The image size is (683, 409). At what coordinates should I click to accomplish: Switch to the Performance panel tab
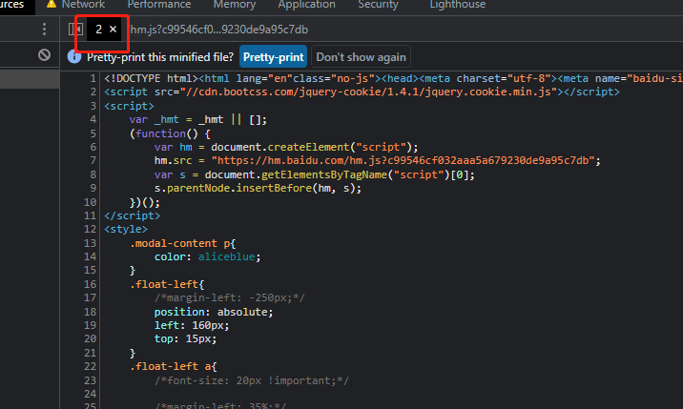pyautogui.click(x=159, y=5)
